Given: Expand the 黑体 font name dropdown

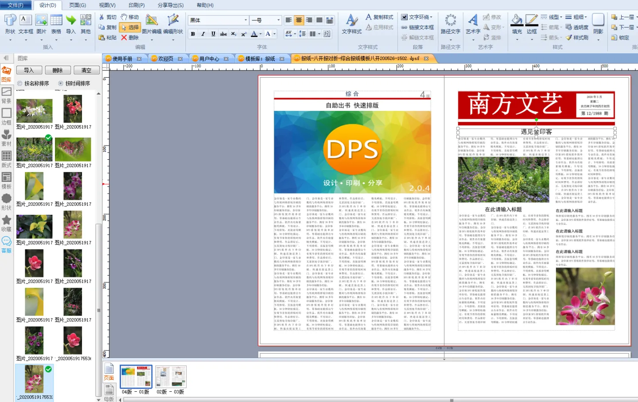Looking at the screenshot, I should point(245,20).
